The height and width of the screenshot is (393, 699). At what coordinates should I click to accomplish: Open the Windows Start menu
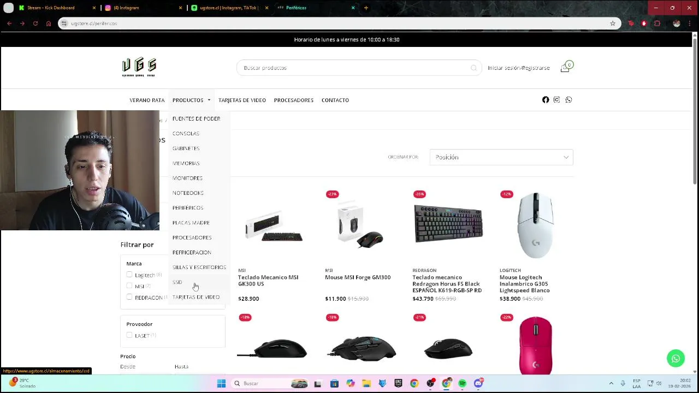click(221, 384)
